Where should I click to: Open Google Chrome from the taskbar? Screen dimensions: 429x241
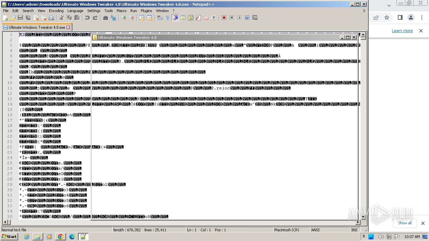point(60,237)
